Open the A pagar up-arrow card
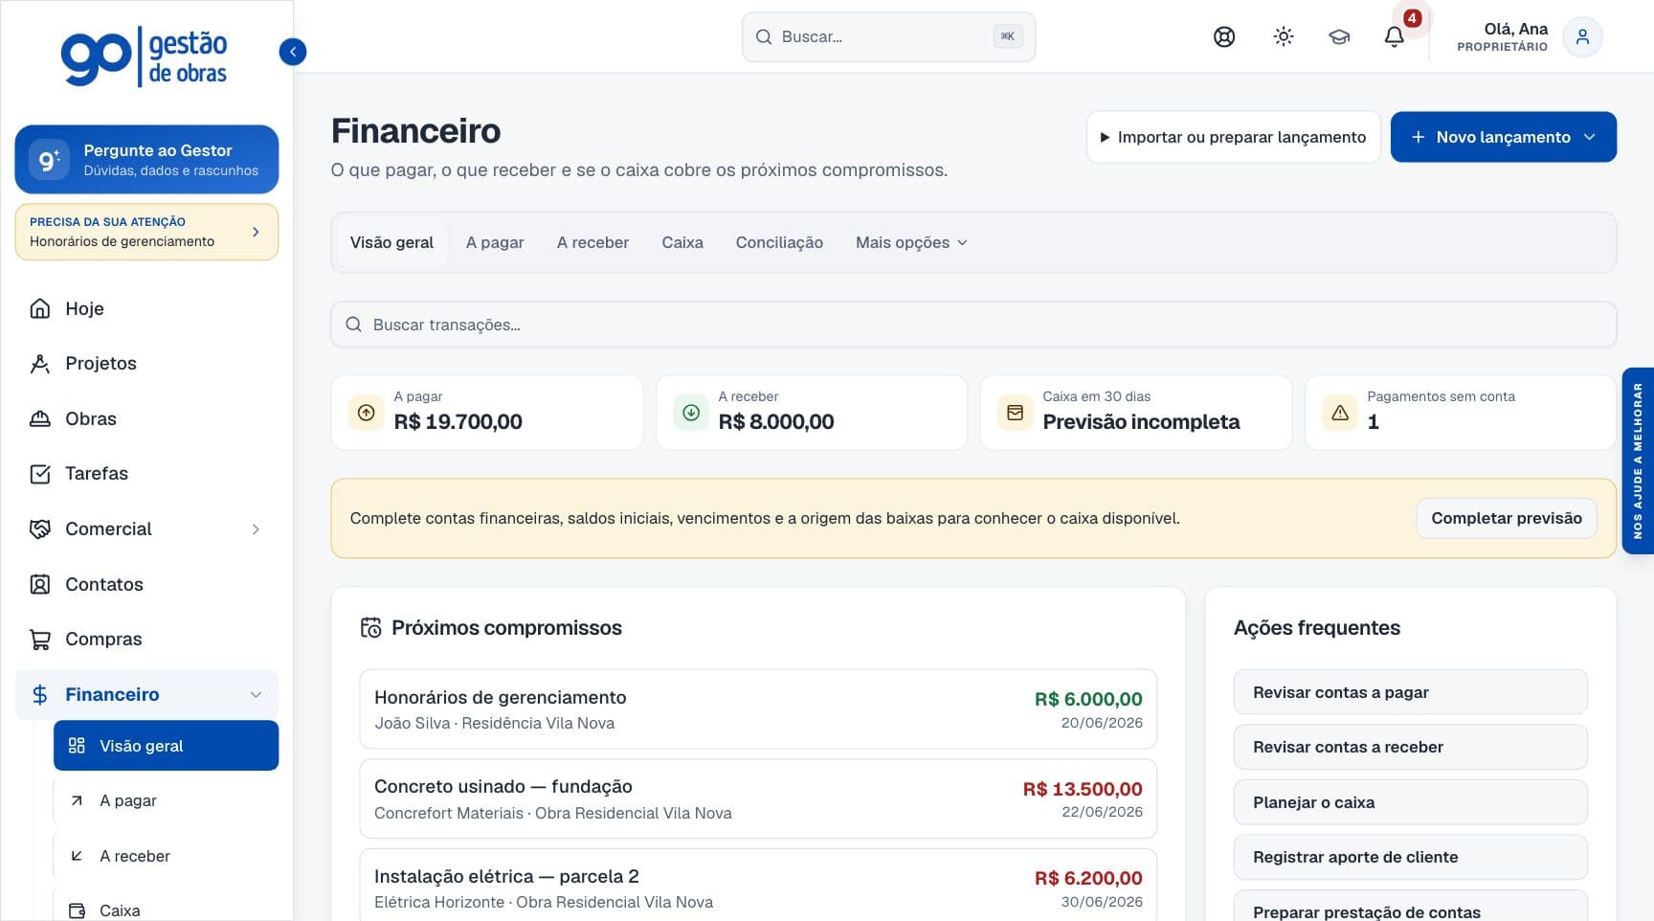1654x921 pixels. tap(487, 413)
